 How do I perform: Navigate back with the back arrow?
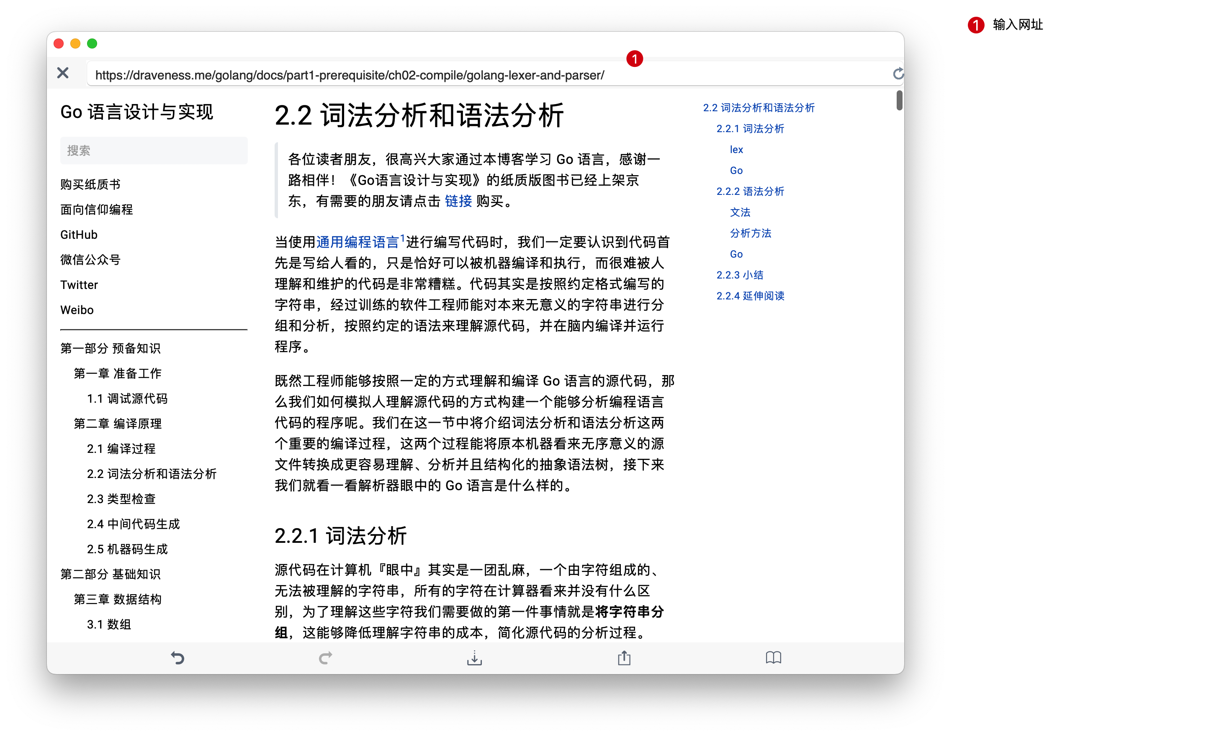pos(177,657)
